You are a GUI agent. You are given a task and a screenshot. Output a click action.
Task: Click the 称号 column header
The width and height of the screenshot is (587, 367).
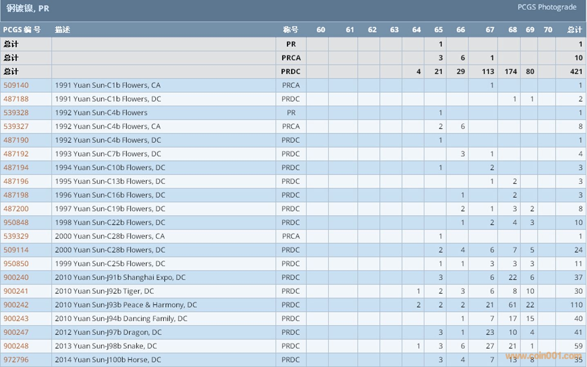pos(290,30)
